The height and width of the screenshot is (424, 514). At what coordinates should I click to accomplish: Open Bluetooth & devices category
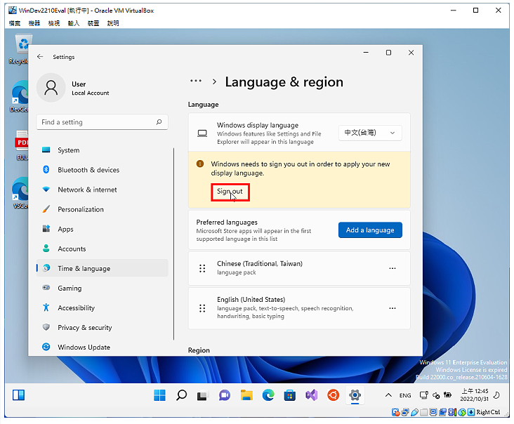click(x=103, y=170)
